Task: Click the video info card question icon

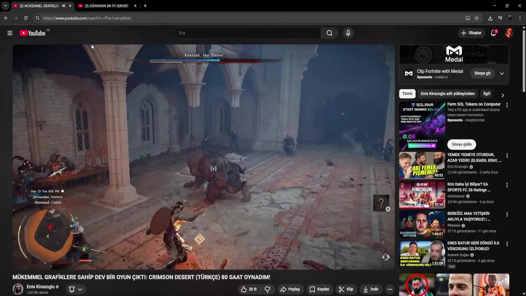Action: (381, 203)
